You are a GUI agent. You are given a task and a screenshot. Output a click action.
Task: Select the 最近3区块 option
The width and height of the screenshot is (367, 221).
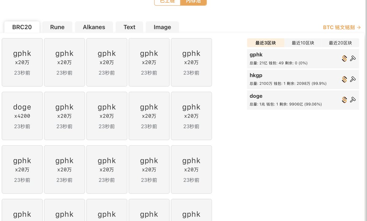coord(266,43)
